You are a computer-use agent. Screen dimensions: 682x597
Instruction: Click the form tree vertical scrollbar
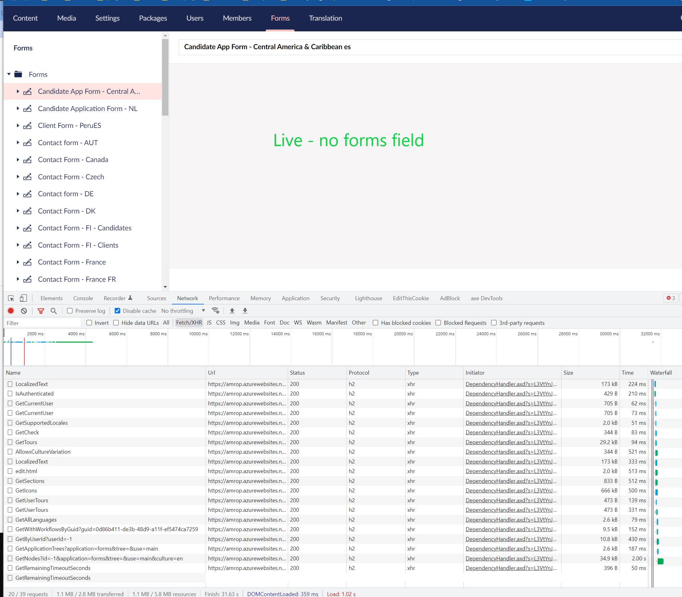coord(165,77)
